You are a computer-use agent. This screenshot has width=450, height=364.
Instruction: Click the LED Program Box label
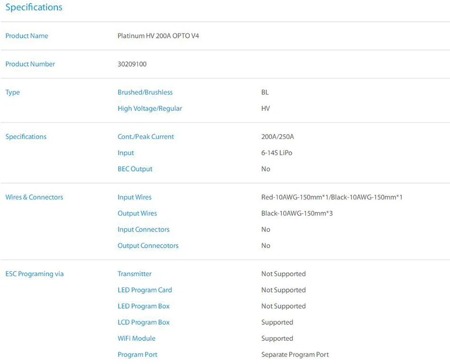click(x=144, y=306)
